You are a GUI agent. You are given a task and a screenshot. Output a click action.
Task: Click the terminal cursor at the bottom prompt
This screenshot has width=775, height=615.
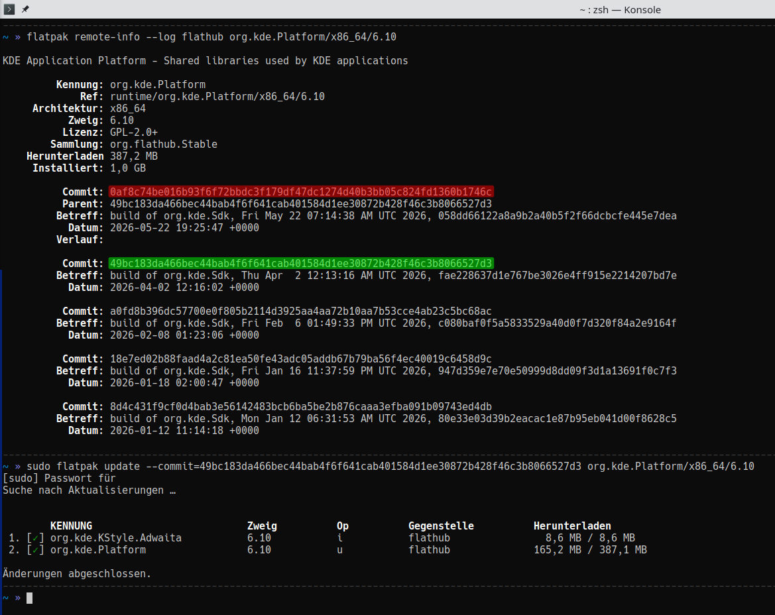pyautogui.click(x=30, y=598)
